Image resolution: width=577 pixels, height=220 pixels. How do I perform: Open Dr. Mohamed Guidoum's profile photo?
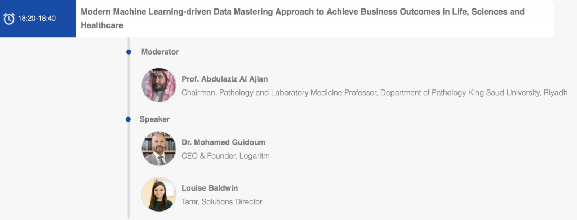[159, 149]
